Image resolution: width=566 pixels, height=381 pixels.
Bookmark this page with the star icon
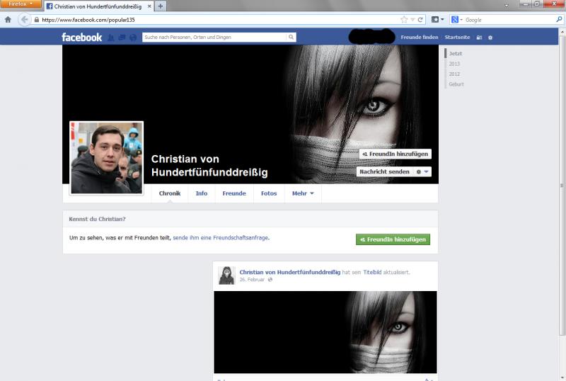click(404, 20)
